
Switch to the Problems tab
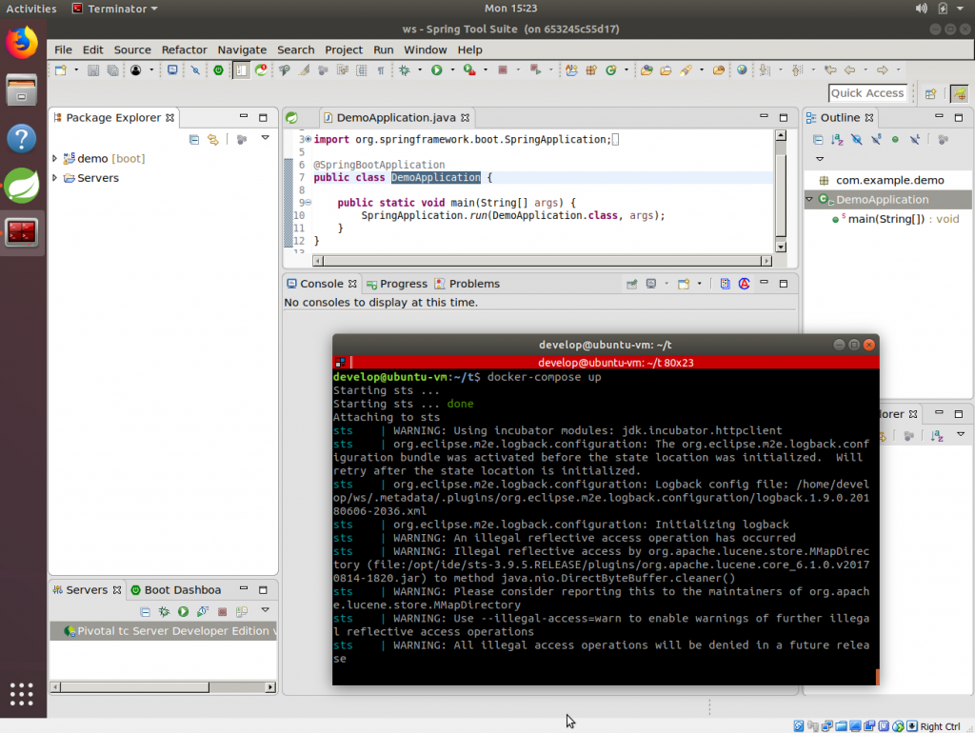tap(473, 283)
